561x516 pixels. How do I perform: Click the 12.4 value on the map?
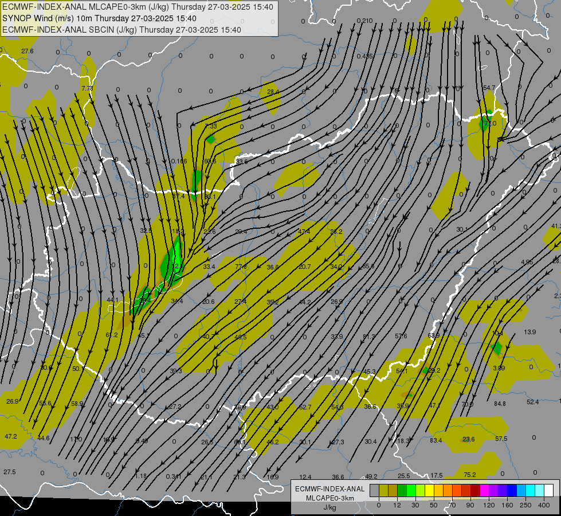coord(305,478)
